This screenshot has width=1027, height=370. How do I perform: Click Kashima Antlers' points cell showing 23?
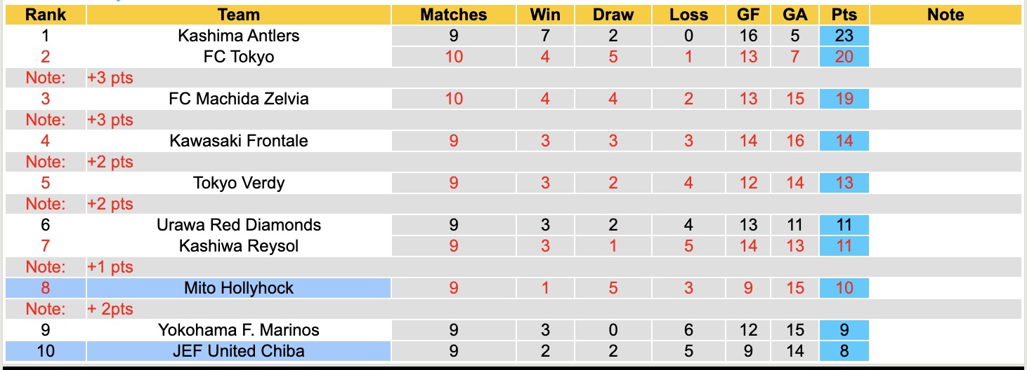tap(844, 36)
